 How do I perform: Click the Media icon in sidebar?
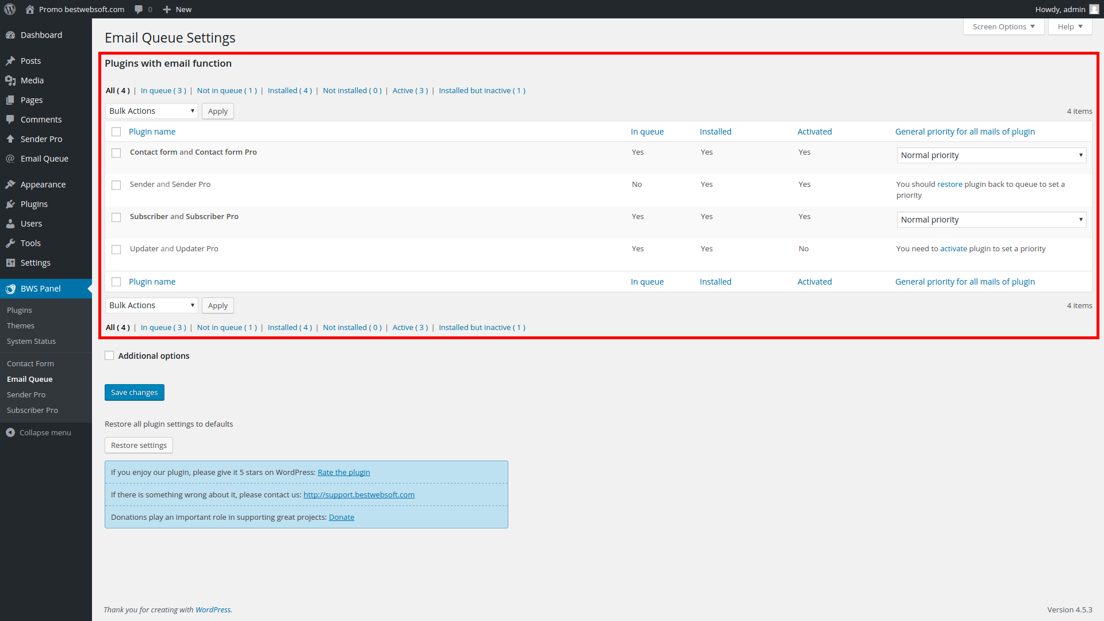click(x=10, y=80)
